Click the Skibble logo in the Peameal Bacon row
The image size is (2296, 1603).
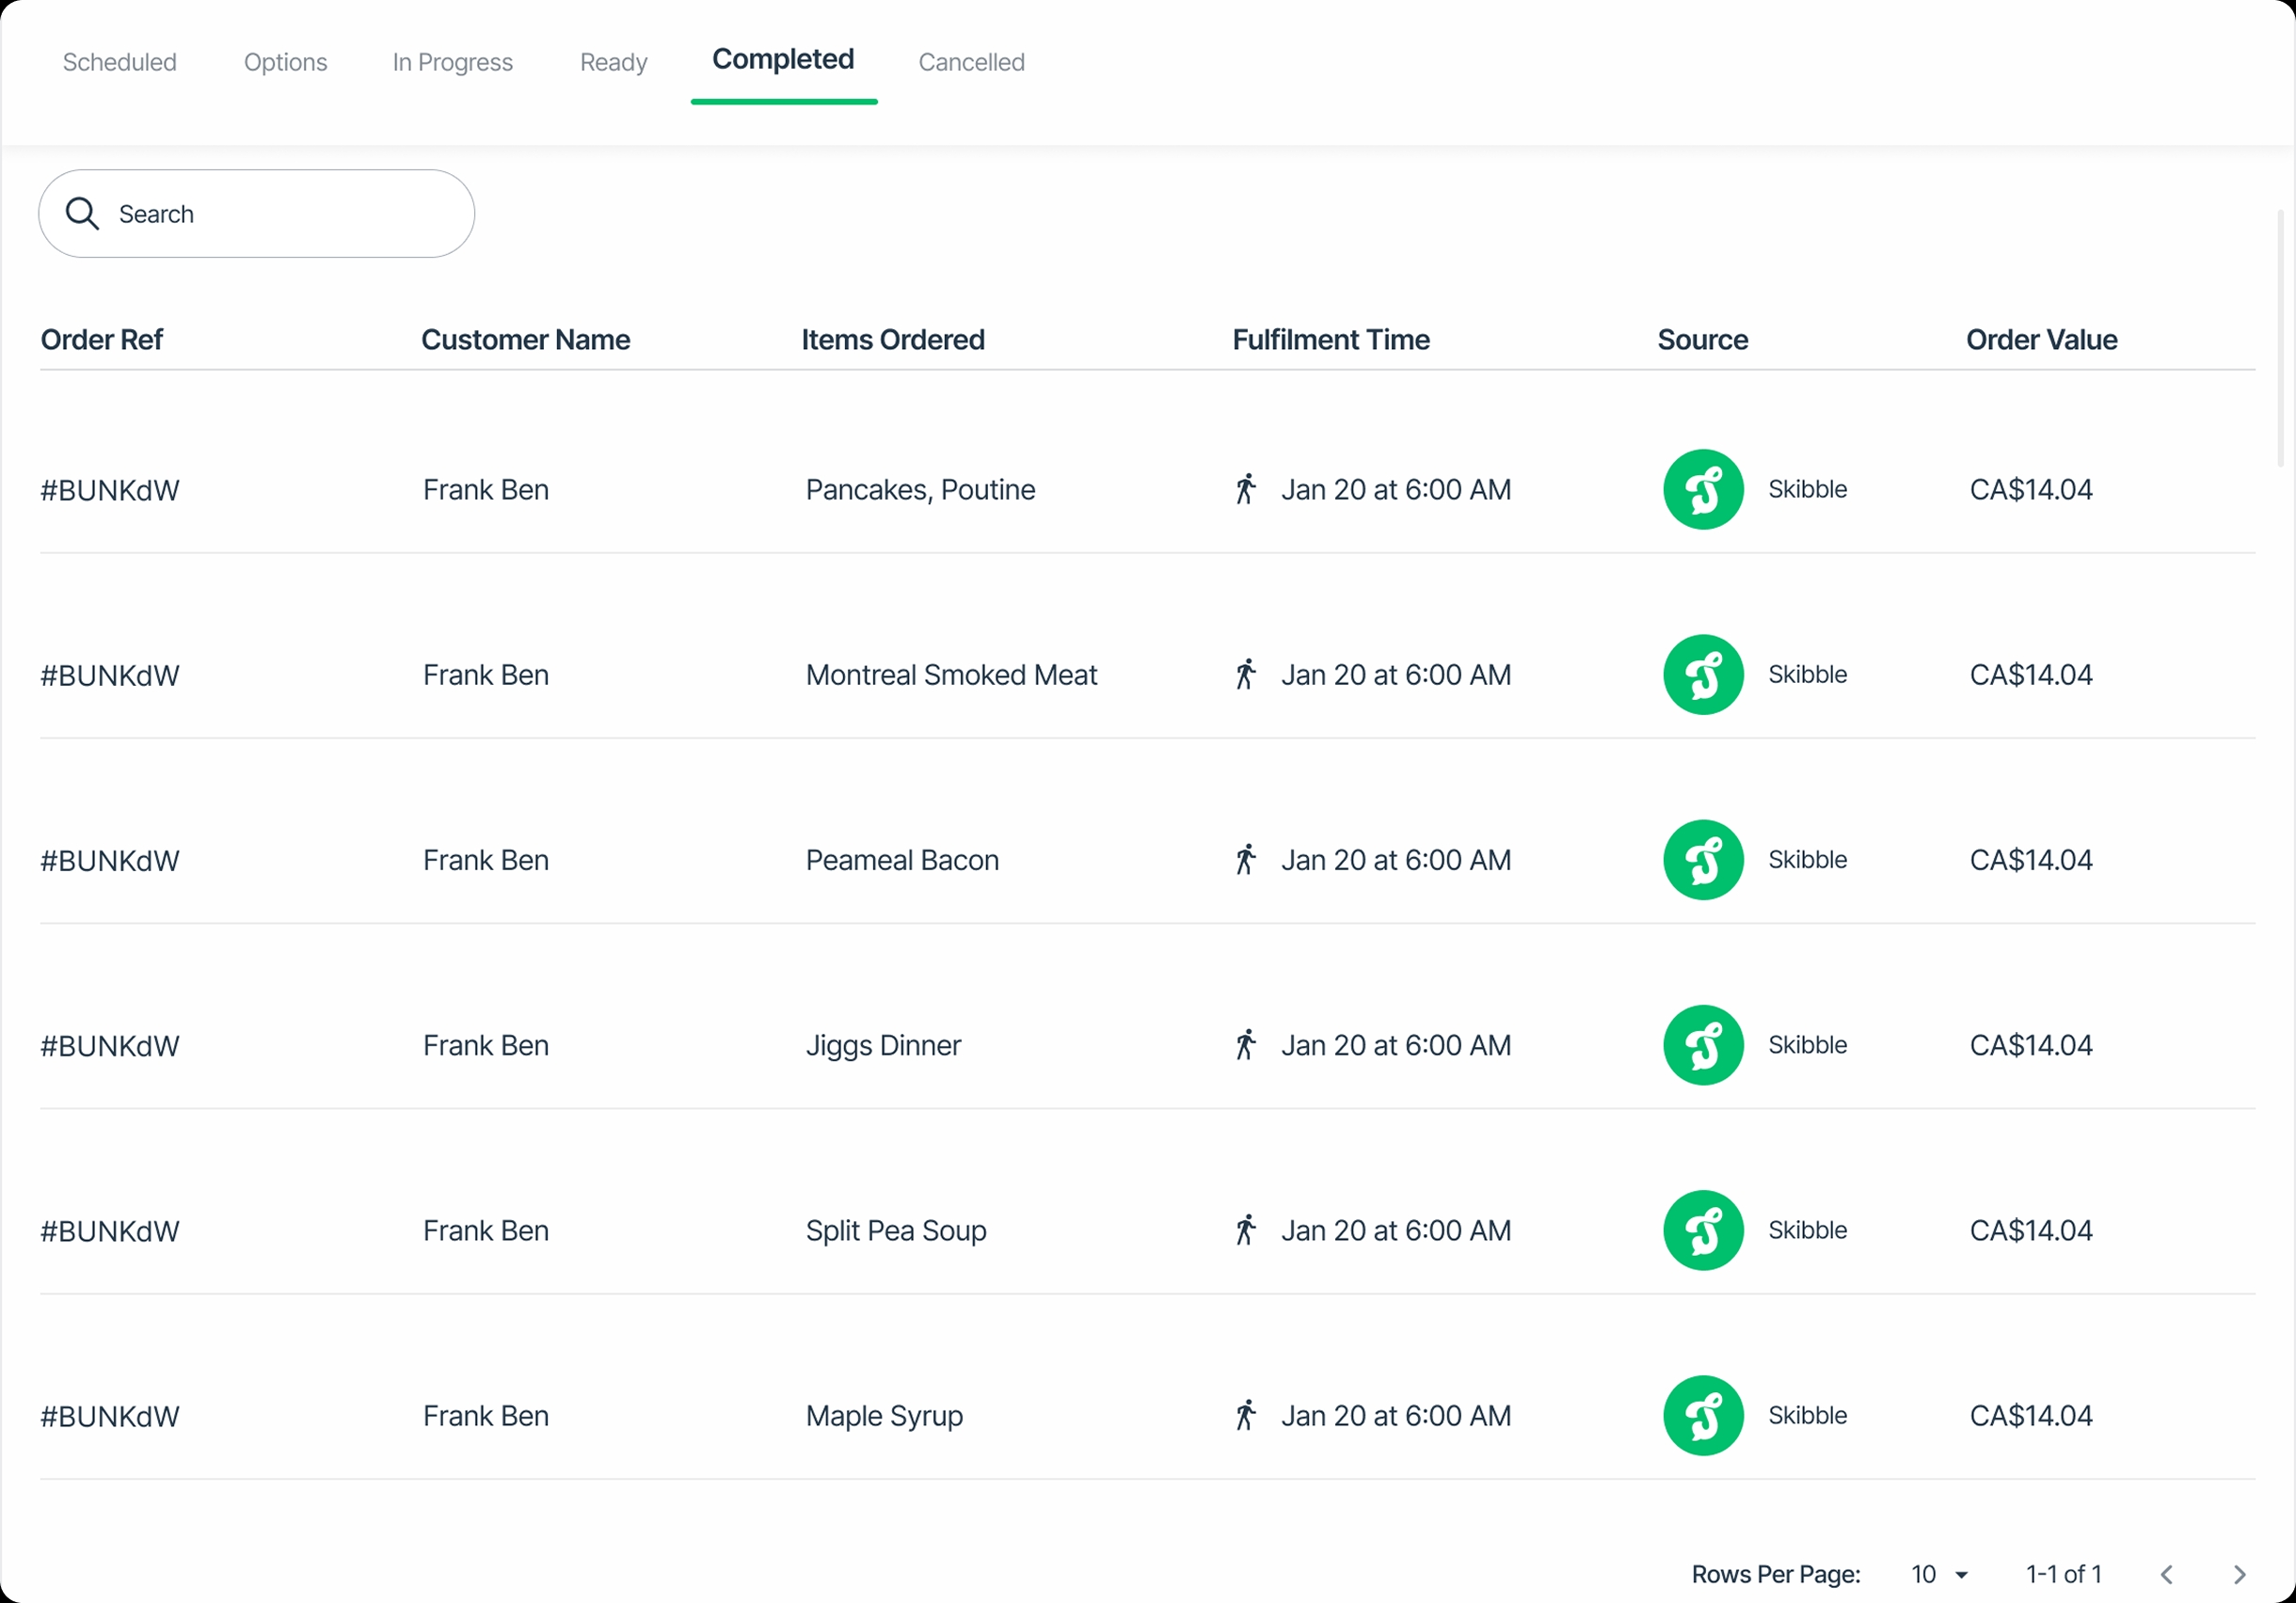click(x=1703, y=860)
